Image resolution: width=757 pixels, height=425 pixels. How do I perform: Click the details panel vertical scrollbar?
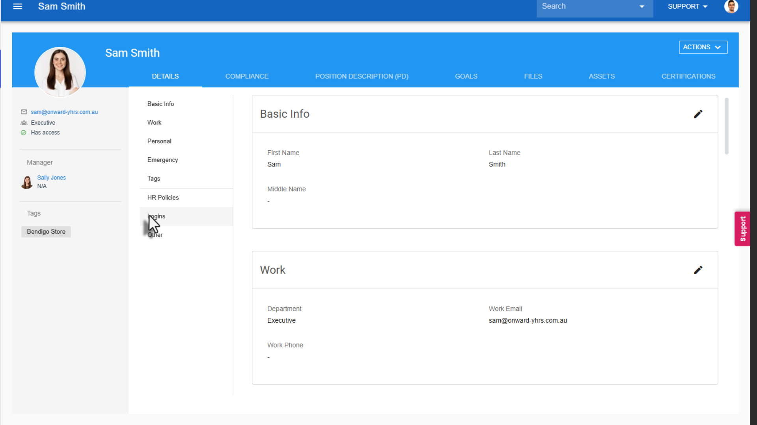[x=726, y=126]
